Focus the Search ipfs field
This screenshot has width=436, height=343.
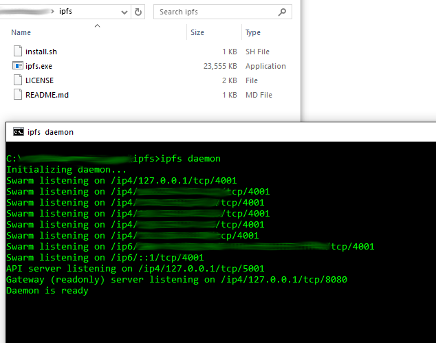coord(222,12)
